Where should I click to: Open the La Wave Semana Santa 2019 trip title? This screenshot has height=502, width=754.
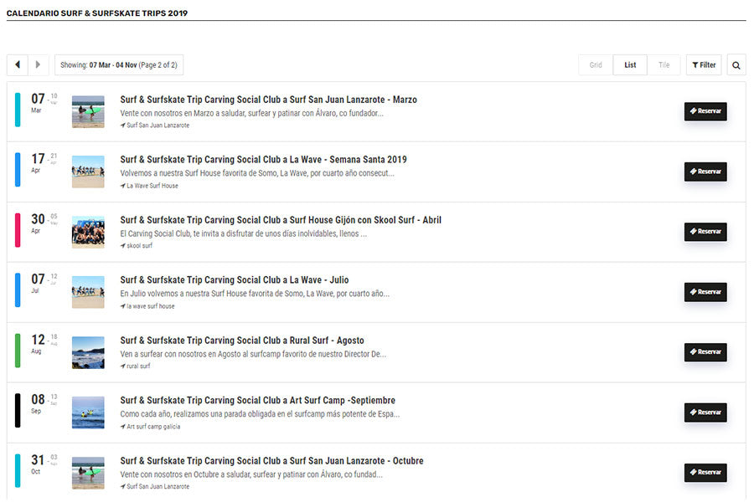click(x=263, y=160)
